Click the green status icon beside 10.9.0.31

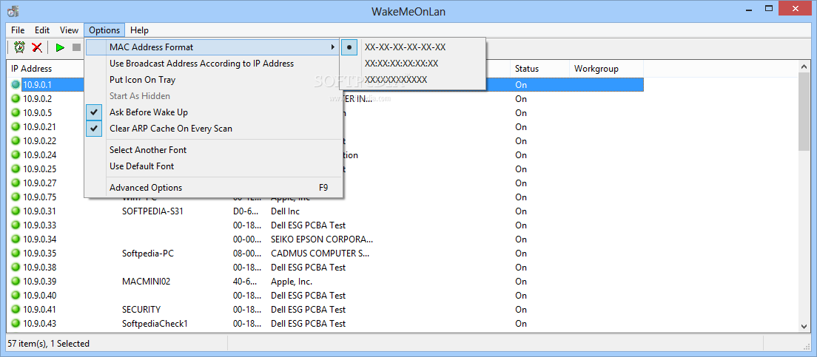(15, 211)
